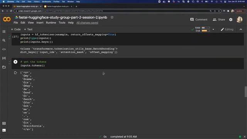The width and height of the screenshot is (247, 139).
Task: Open the macOS Apple menu
Action: point(3,2)
